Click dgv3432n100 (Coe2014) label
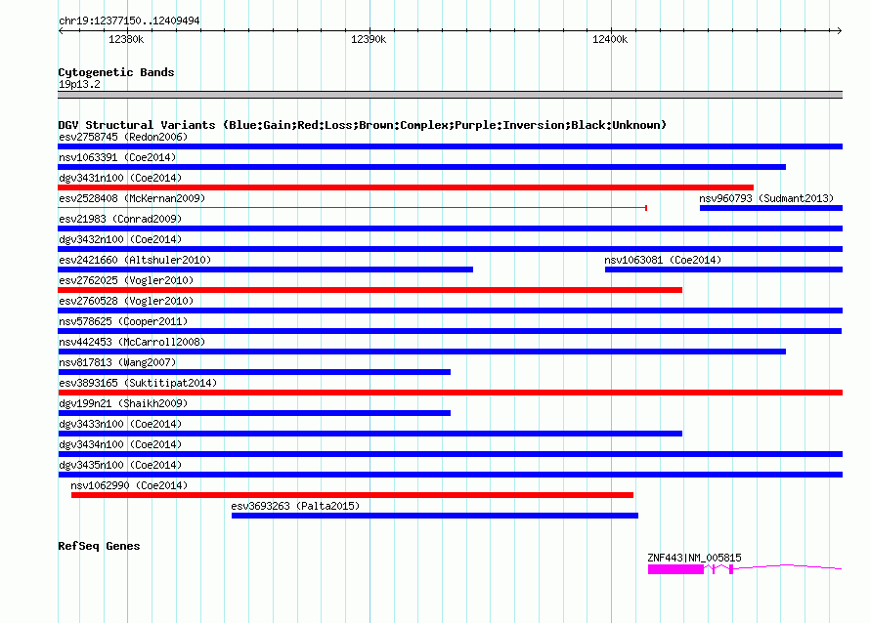This screenshot has width=870, height=623. pos(120,239)
